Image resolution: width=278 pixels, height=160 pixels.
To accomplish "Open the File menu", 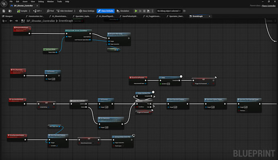I will [11, 2].
